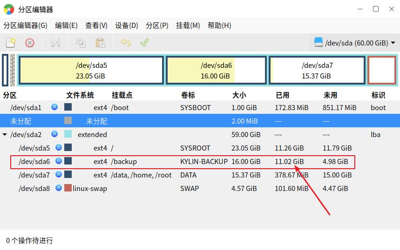Maximize the partition editor window
The width and height of the screenshot is (400, 250).
click(x=375, y=9)
